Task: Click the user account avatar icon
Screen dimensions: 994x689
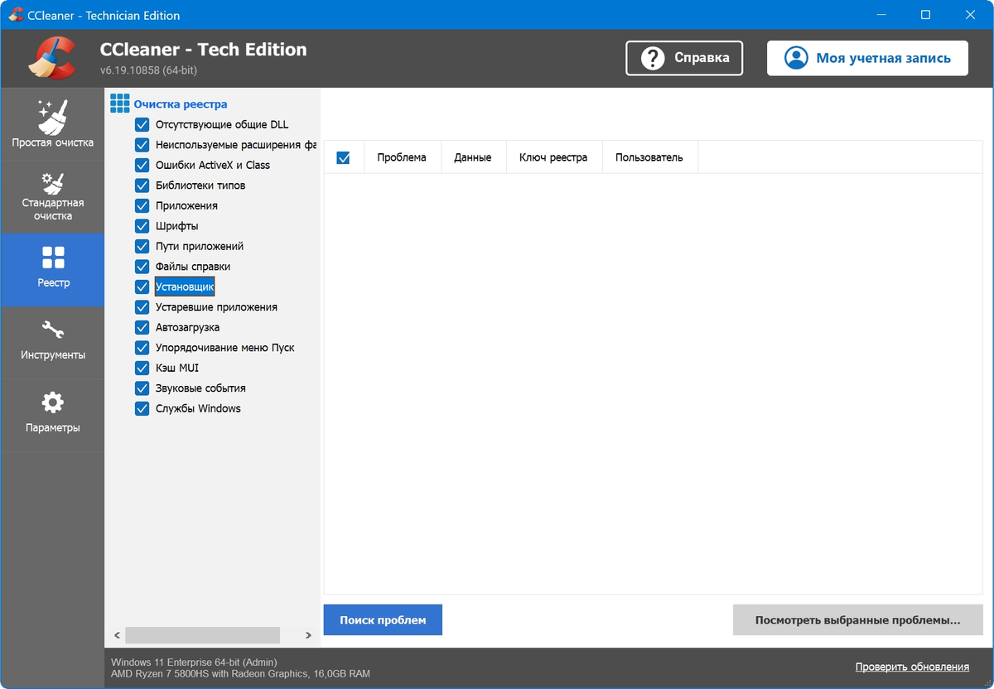Action: click(796, 58)
